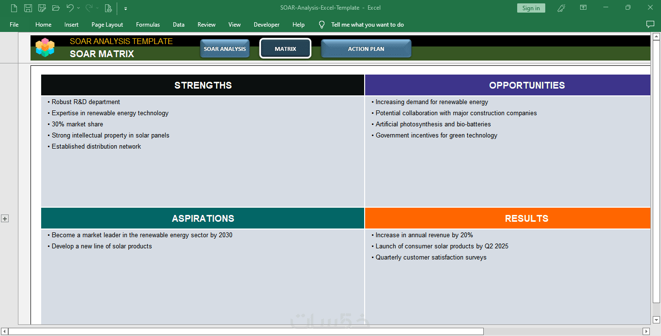Save the workbook with floppy icon
Image resolution: width=661 pixels, height=336 pixels.
(28, 8)
